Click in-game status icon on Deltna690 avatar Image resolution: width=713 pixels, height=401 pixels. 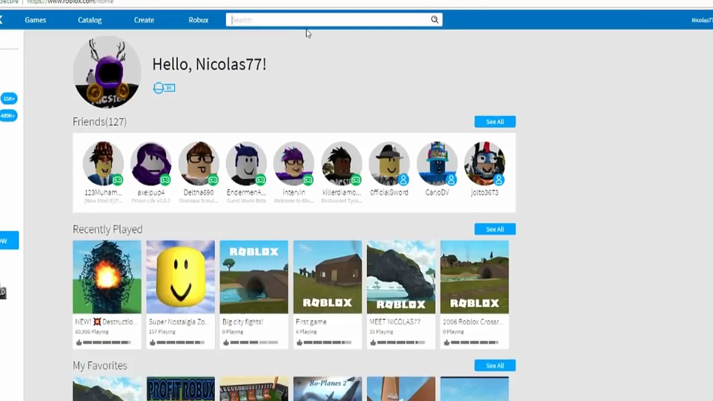tap(213, 180)
